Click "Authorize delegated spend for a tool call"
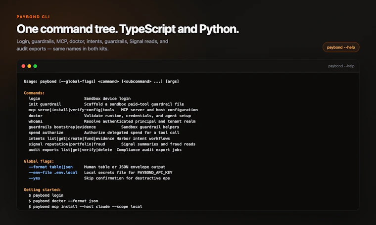This screenshot has width=376, height=225. (x=132, y=133)
